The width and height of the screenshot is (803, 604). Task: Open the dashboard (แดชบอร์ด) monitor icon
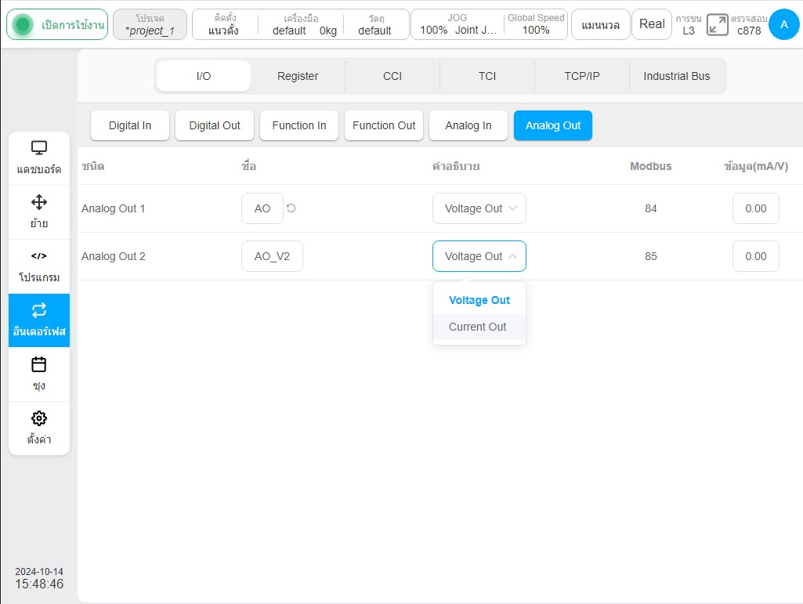(39, 148)
